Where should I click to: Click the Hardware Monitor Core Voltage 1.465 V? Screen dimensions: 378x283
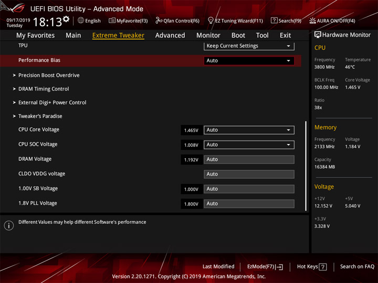(353, 88)
